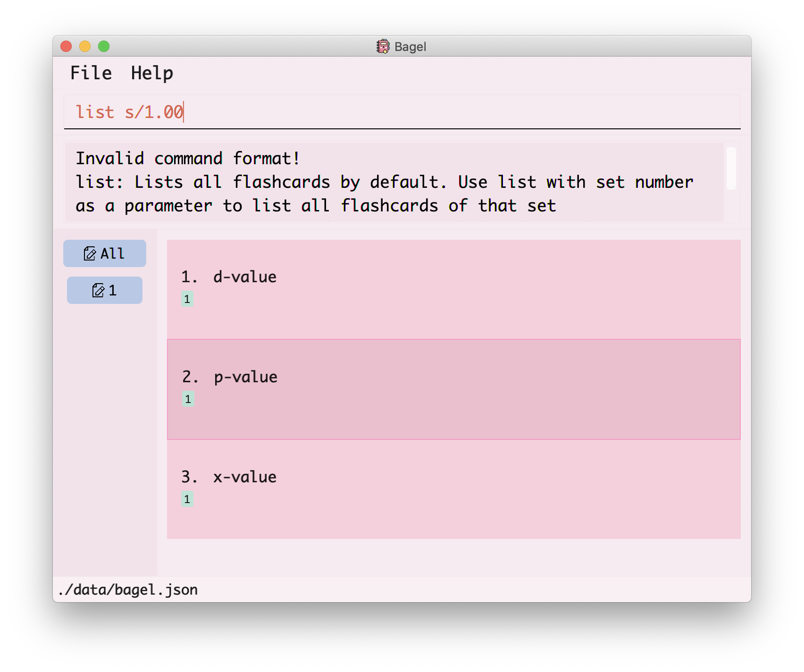Viewport: 804px width, 672px height.
Task: Click the Bagel app icon in title bar
Action: pyautogui.click(x=383, y=46)
